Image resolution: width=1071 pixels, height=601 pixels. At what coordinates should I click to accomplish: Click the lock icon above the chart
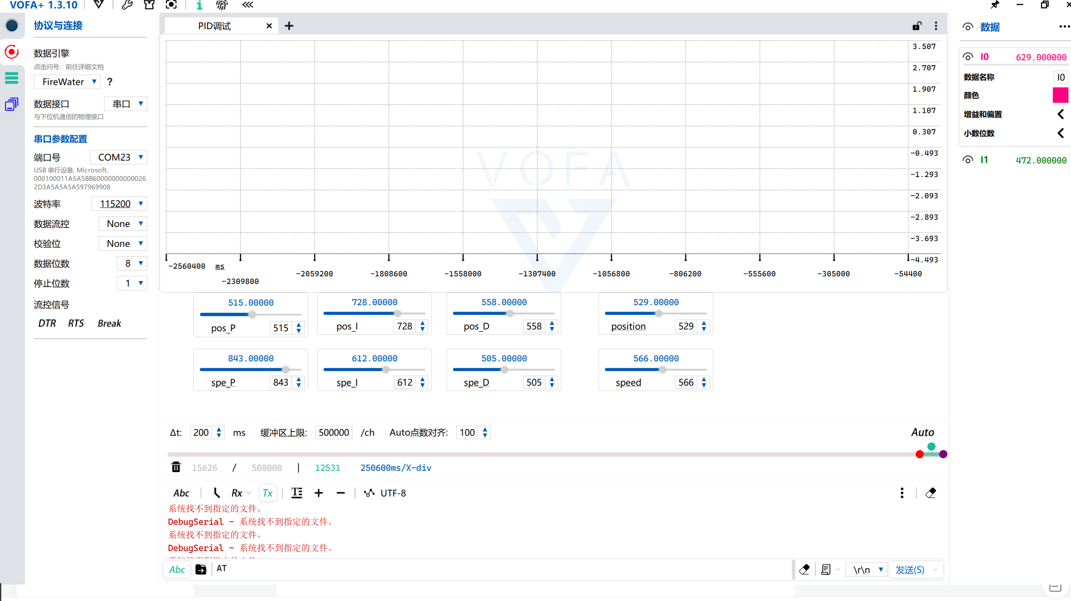917,26
